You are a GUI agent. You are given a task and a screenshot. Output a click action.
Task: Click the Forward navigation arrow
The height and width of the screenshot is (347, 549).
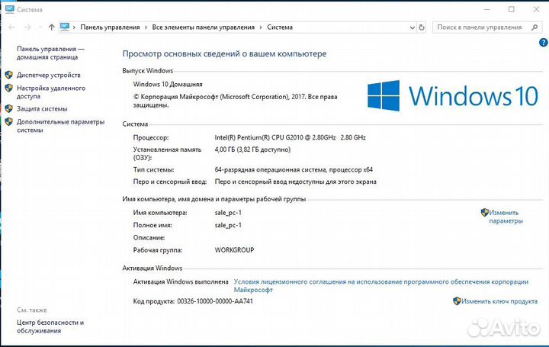click(27, 27)
